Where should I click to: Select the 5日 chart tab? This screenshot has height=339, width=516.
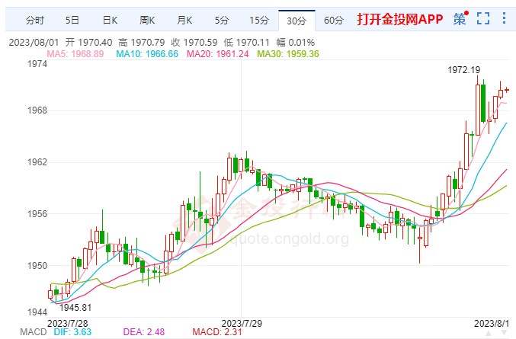[x=72, y=21]
